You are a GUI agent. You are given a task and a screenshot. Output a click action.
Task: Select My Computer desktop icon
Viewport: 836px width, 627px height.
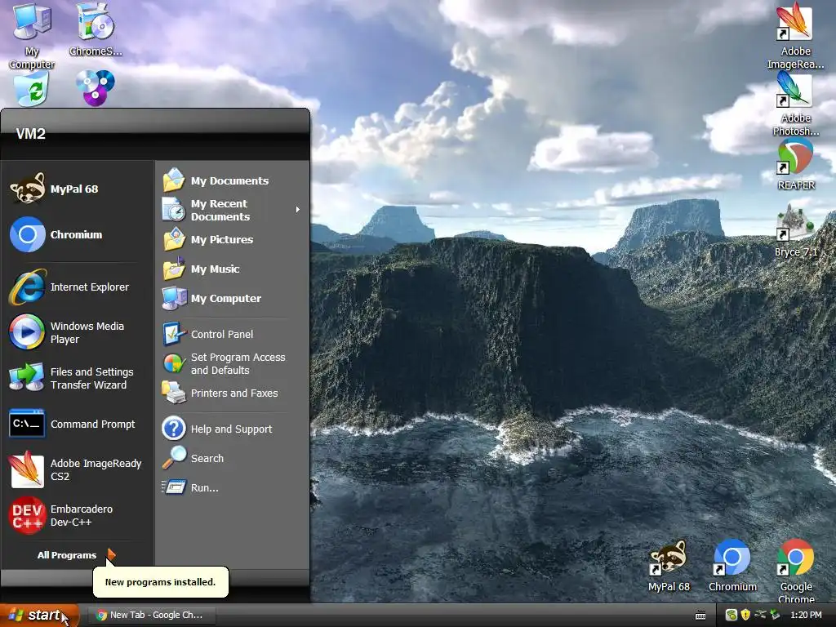pos(32,35)
